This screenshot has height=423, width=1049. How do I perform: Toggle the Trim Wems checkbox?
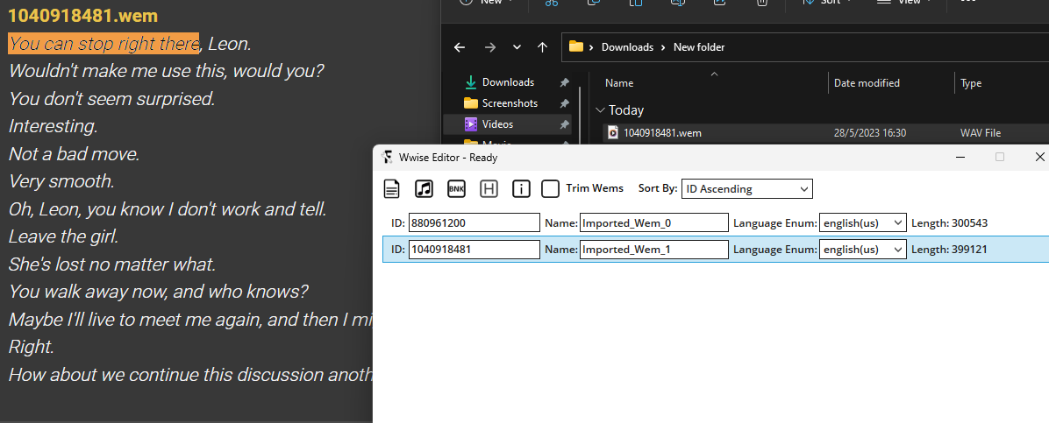click(551, 189)
